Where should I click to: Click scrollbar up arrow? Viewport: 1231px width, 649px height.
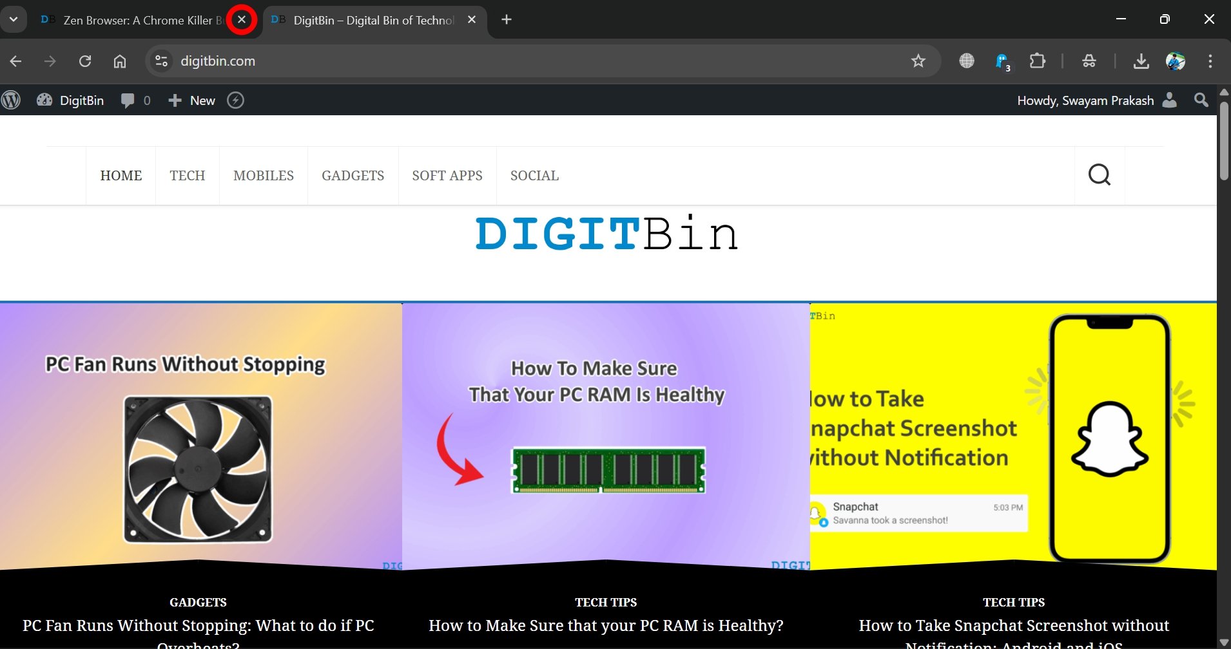coord(1224,92)
